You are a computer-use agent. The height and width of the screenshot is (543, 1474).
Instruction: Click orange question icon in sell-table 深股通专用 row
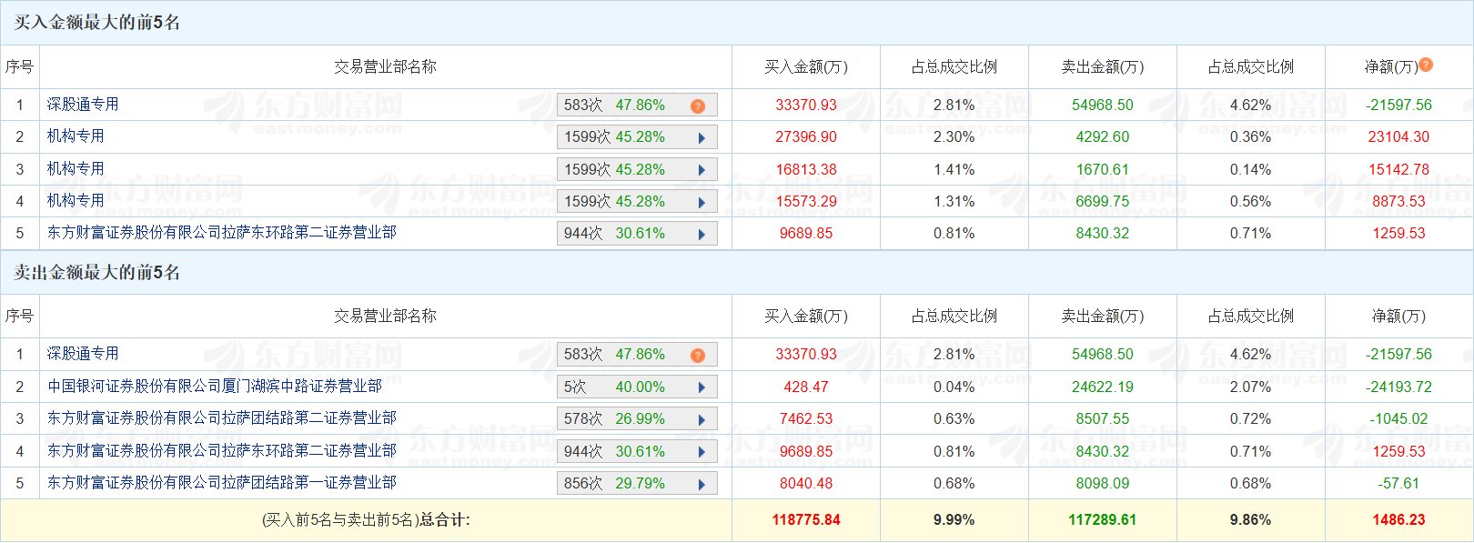pos(698,356)
